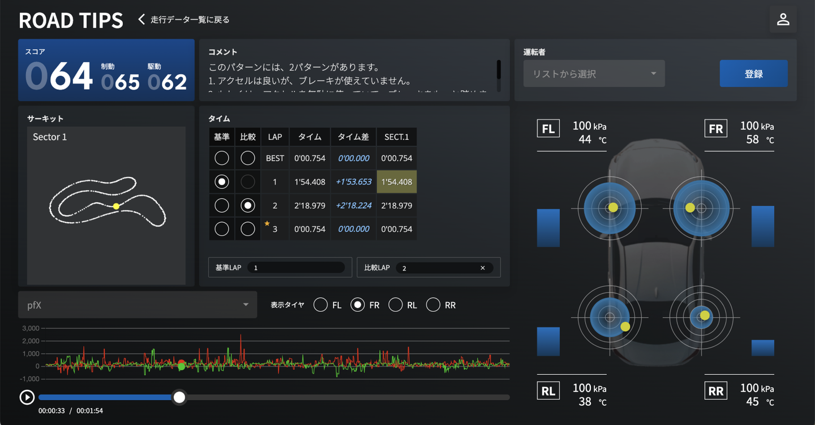Click the playback timeline slider handle
This screenshot has width=815, height=425.
[179, 397]
